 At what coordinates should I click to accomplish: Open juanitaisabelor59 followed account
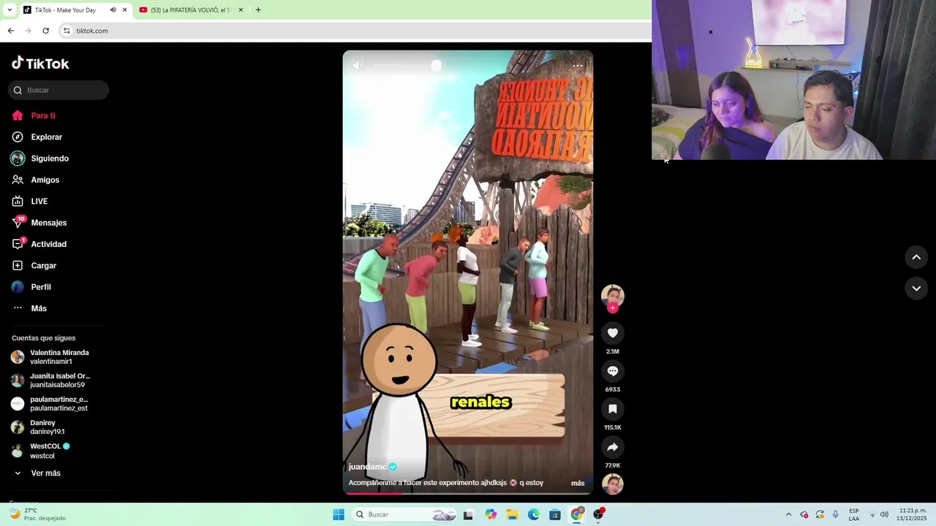coord(50,380)
